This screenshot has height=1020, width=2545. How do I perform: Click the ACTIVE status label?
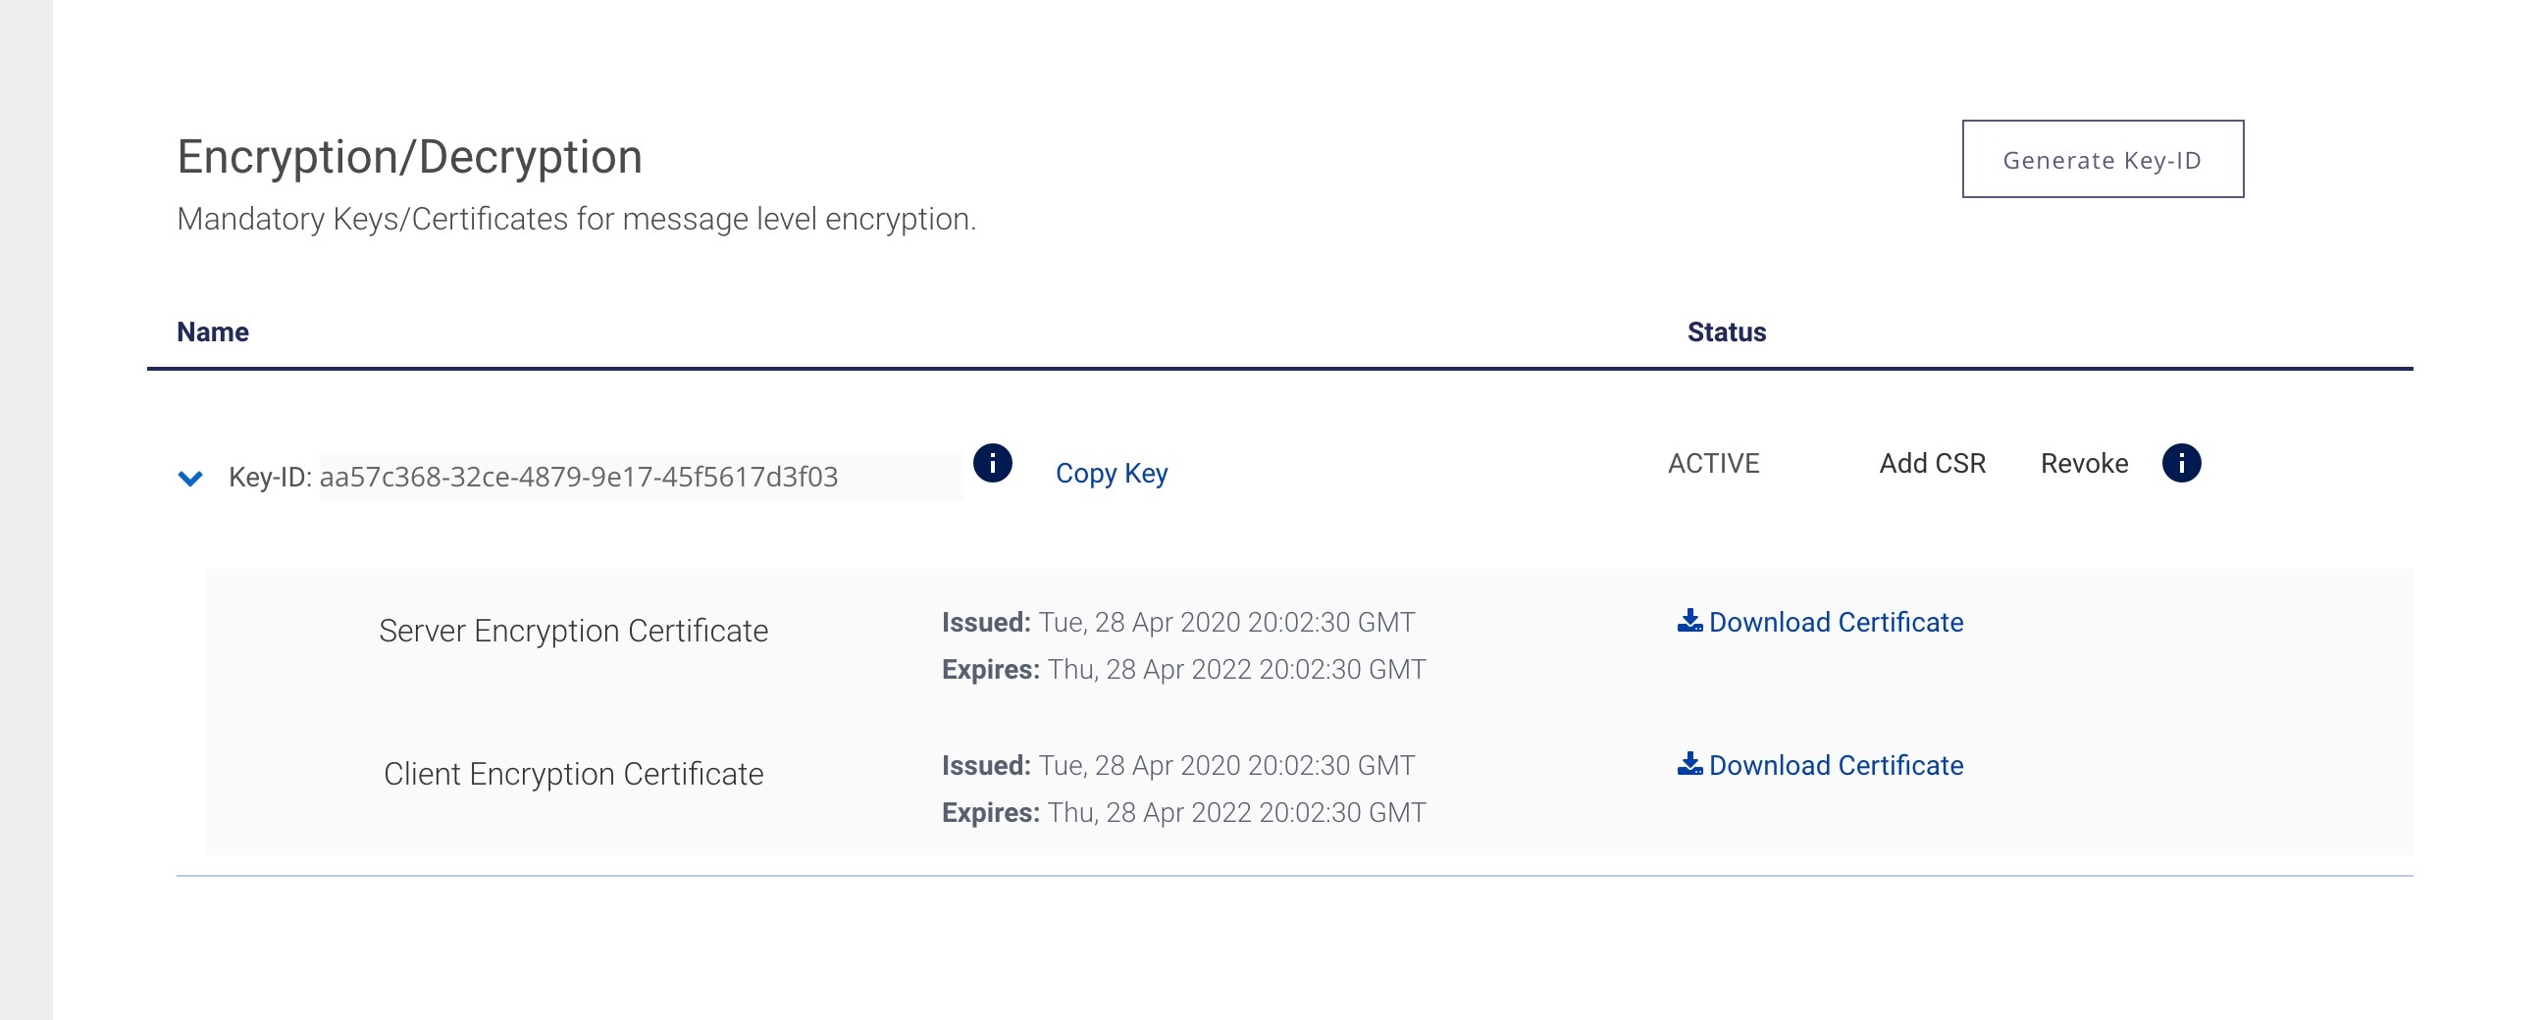1713,463
